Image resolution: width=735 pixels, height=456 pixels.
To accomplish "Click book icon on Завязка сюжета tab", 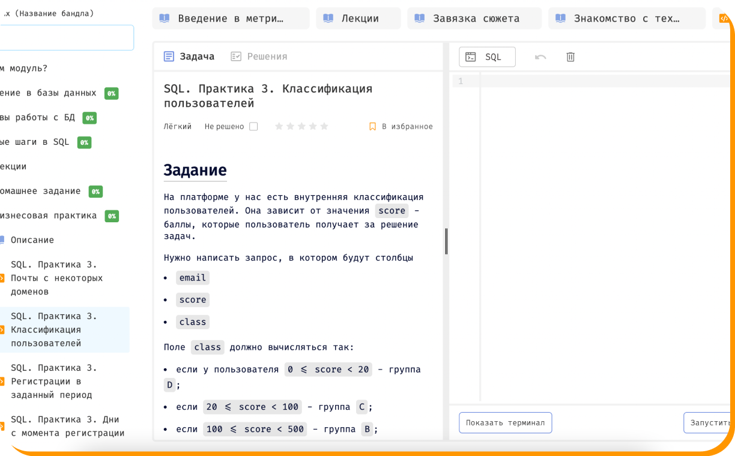I will 420,19.
